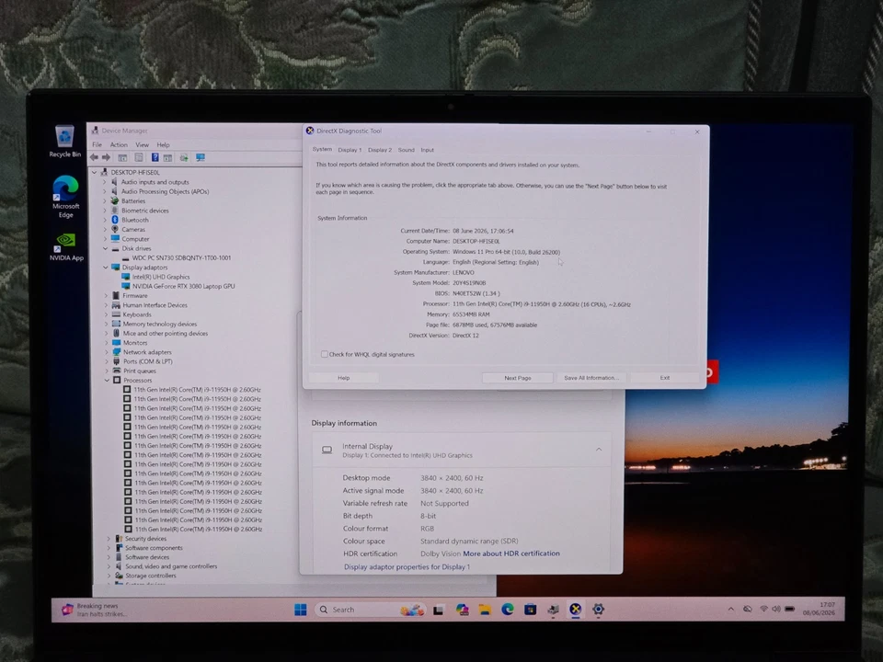This screenshot has width=883, height=662.
Task: Toggle Show/Hide Console Tree toolbar icon
Action: click(x=122, y=157)
